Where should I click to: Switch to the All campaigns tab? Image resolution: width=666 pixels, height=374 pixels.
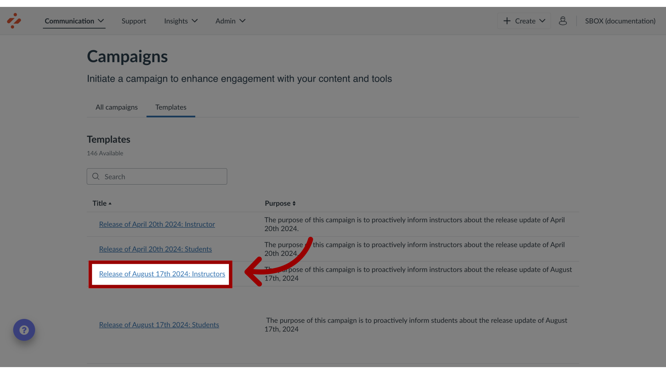click(117, 107)
